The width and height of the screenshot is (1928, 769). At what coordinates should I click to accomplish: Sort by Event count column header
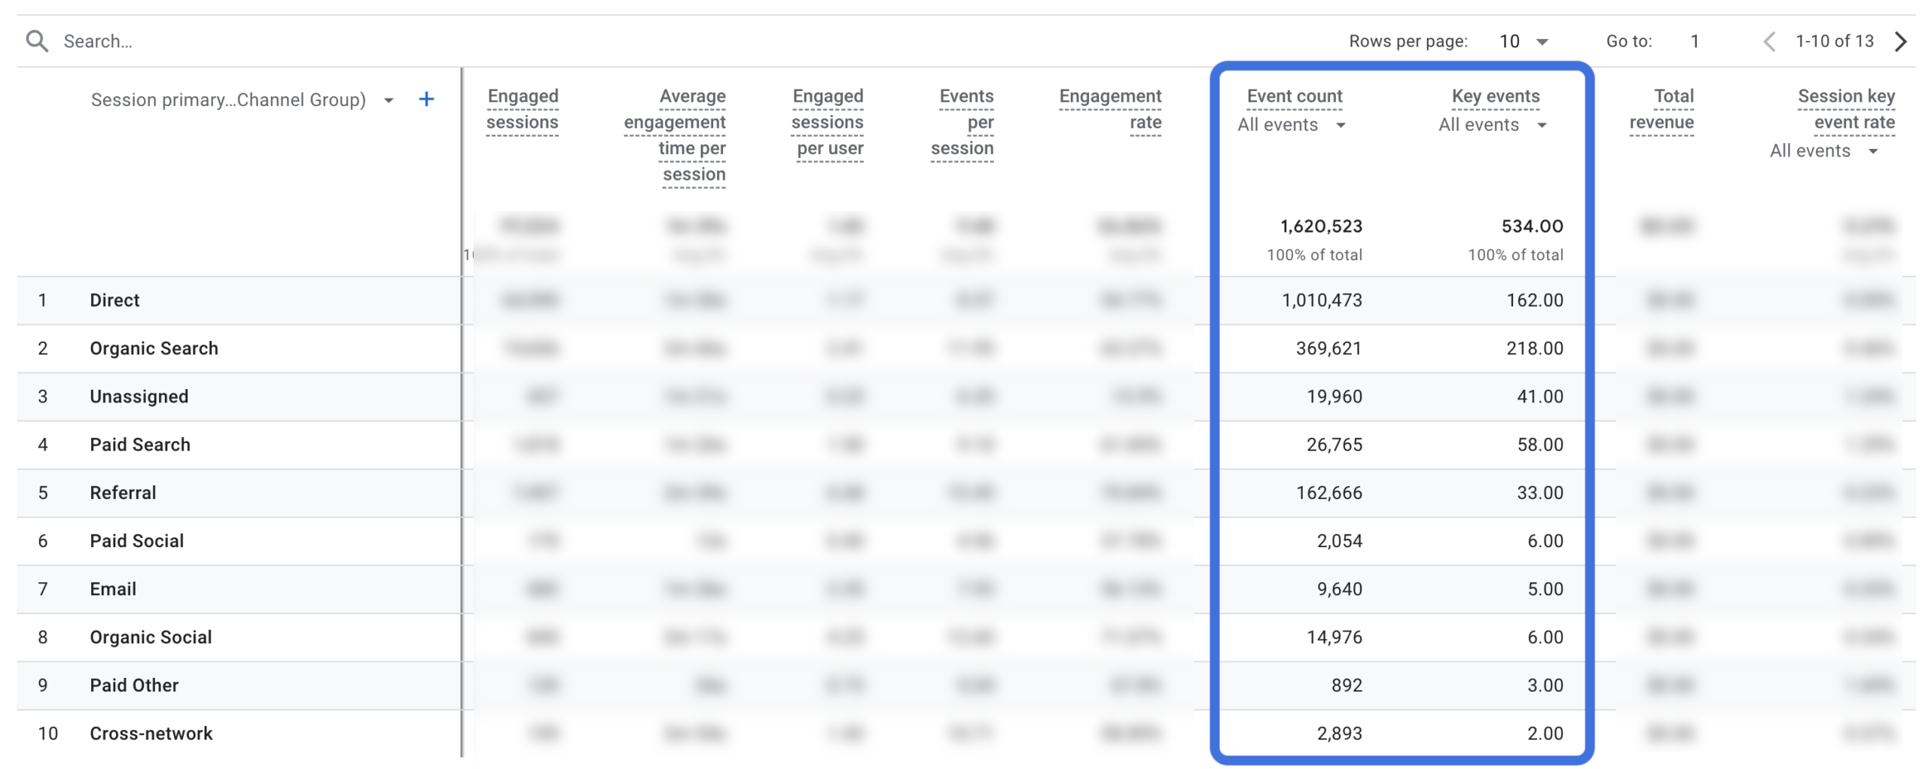click(1294, 96)
